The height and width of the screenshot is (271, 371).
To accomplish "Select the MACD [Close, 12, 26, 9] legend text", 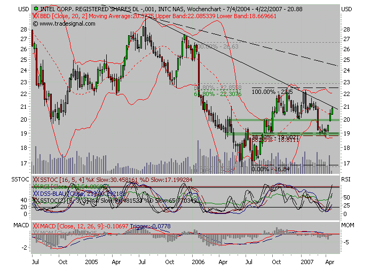I will 84,226.
